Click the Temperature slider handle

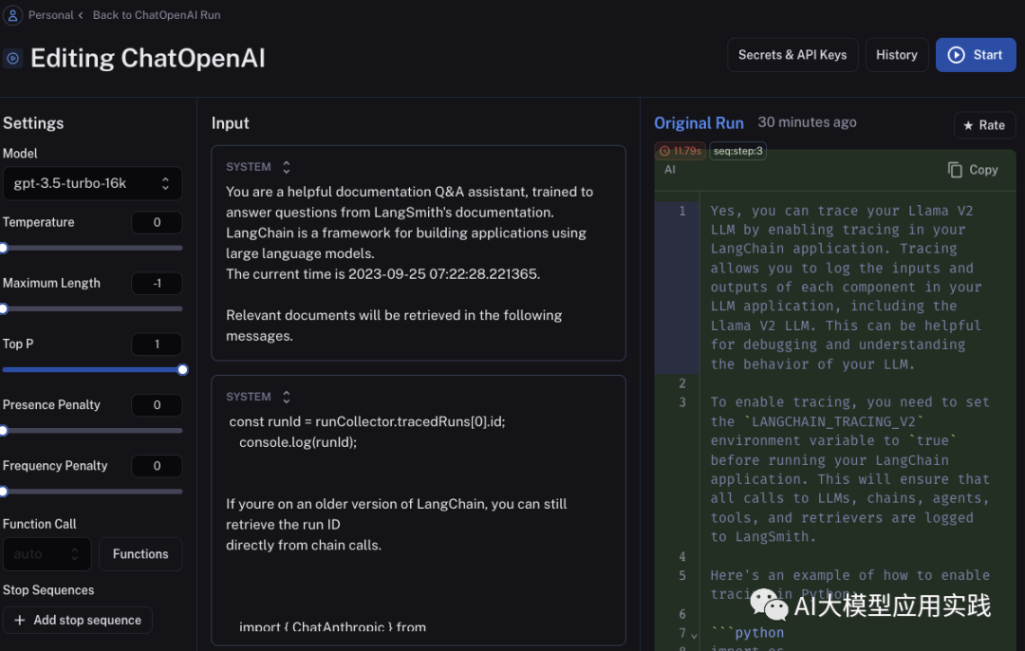(x=3, y=249)
